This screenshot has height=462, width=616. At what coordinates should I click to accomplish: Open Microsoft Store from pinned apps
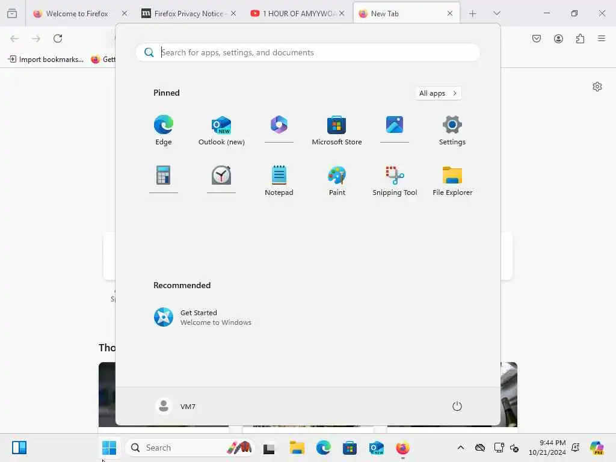(337, 130)
